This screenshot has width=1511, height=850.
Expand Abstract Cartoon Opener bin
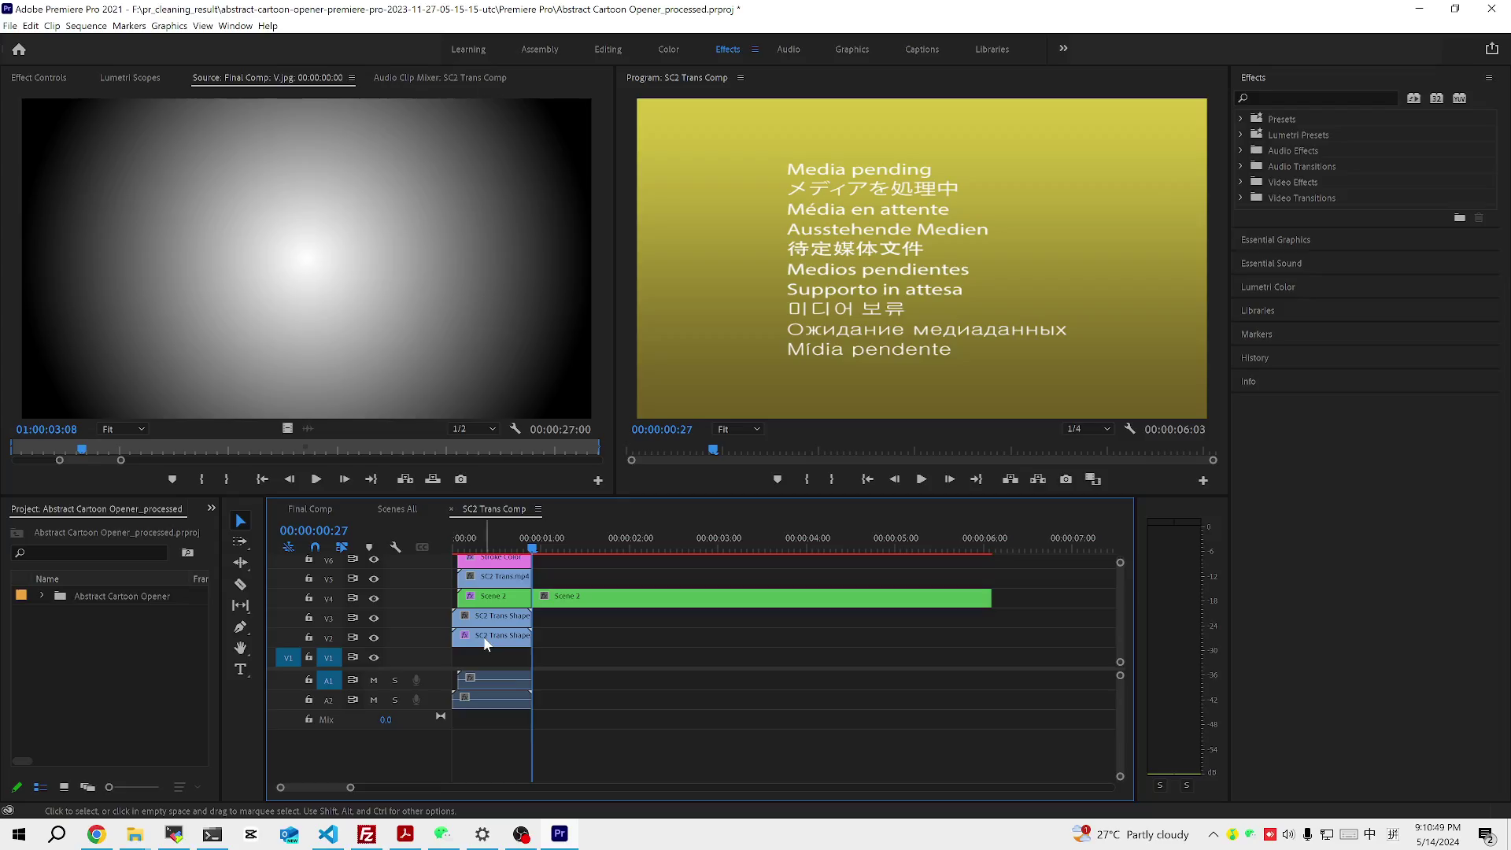pos(42,596)
